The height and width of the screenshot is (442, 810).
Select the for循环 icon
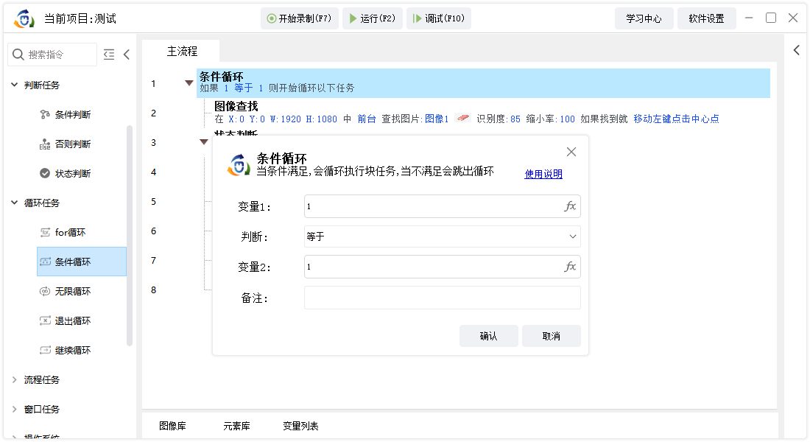45,232
